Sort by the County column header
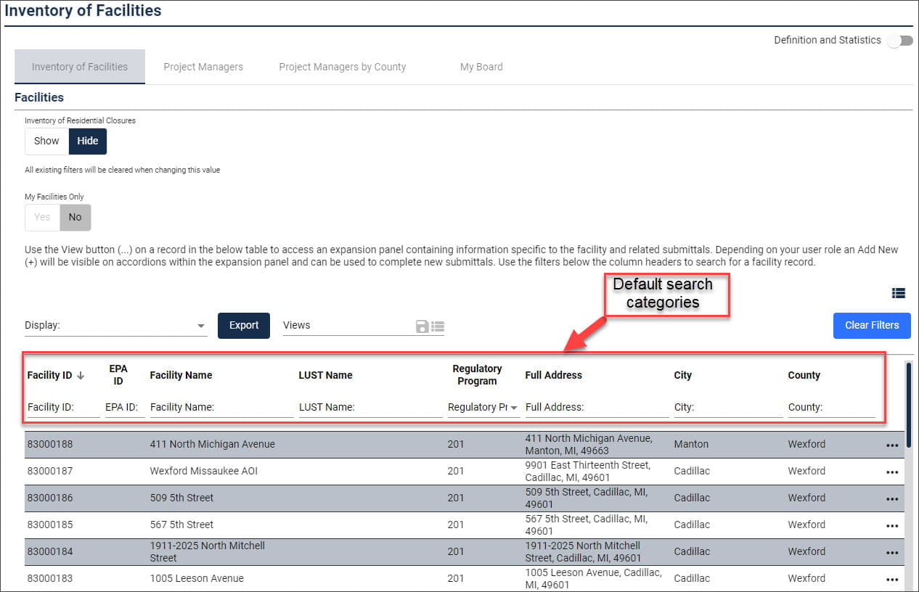Viewport: 919px width, 592px height. pyautogui.click(x=804, y=375)
